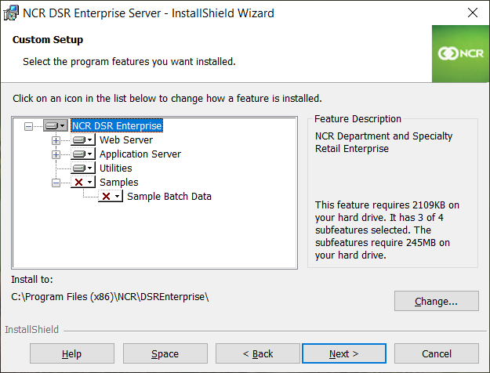This screenshot has width=490, height=373.
Task: Open the NCR DSR Enterprise feature install icon
Action: [x=56, y=125]
